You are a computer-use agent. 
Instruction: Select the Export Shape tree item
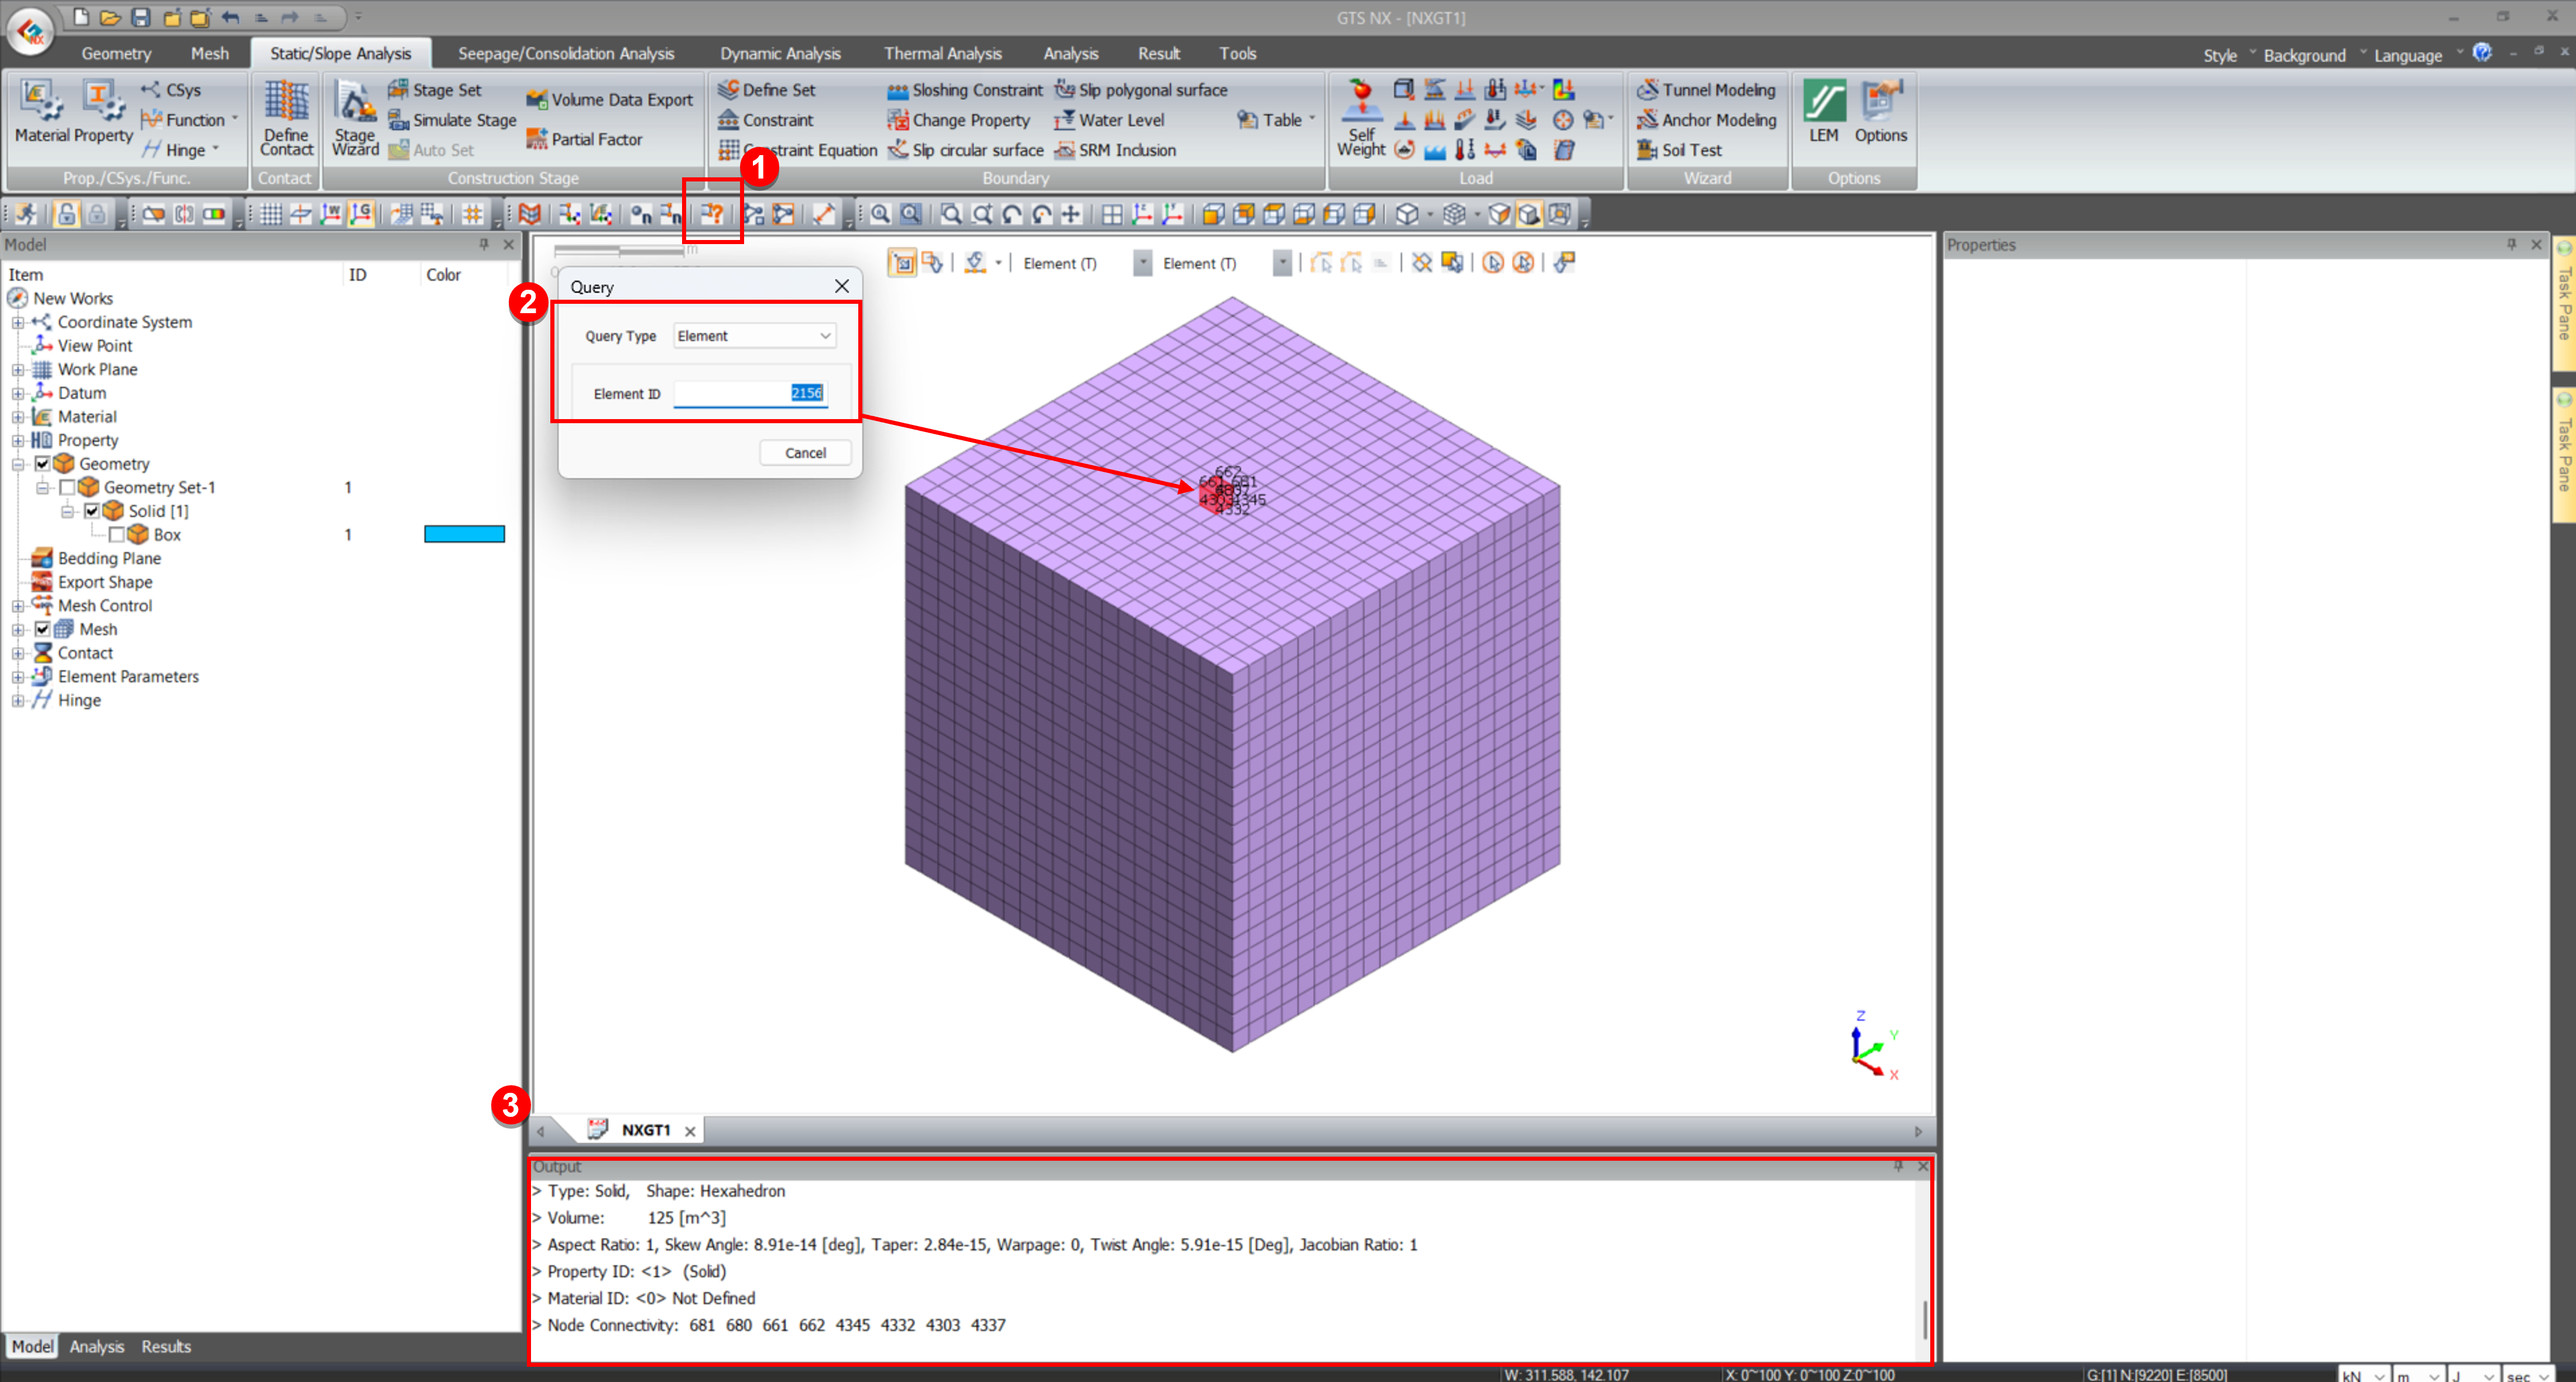tap(105, 583)
